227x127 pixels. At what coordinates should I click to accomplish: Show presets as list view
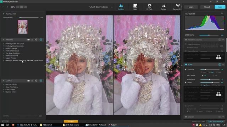[32, 40]
